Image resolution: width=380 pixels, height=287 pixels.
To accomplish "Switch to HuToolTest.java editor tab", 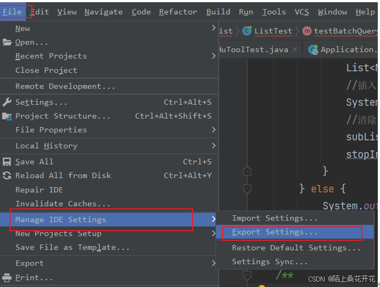I will tap(254, 49).
